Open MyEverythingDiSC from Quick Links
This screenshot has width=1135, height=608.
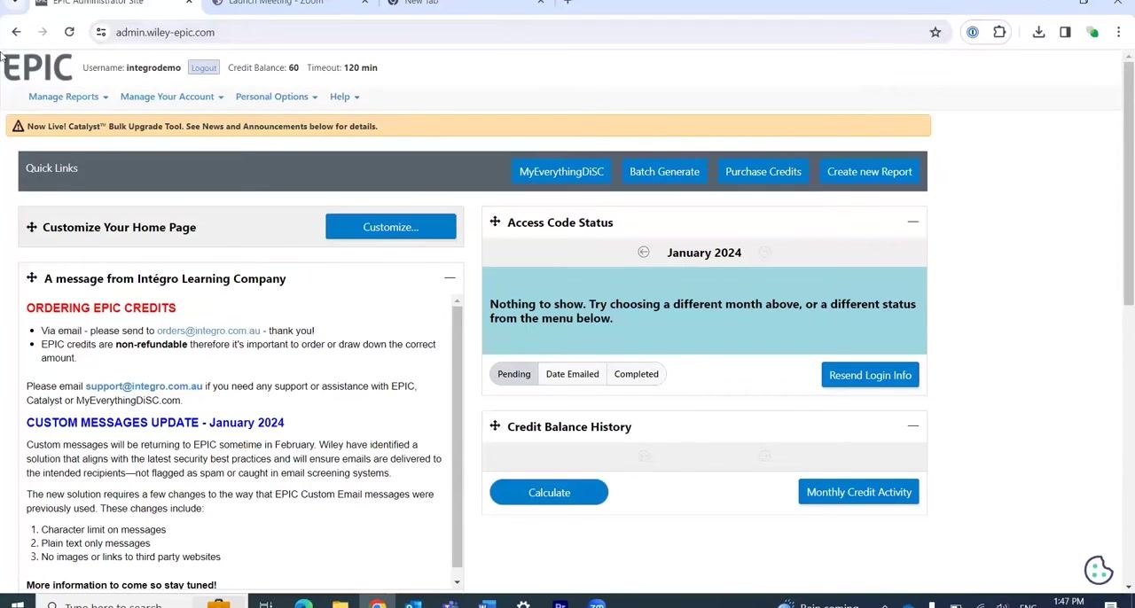coord(561,172)
